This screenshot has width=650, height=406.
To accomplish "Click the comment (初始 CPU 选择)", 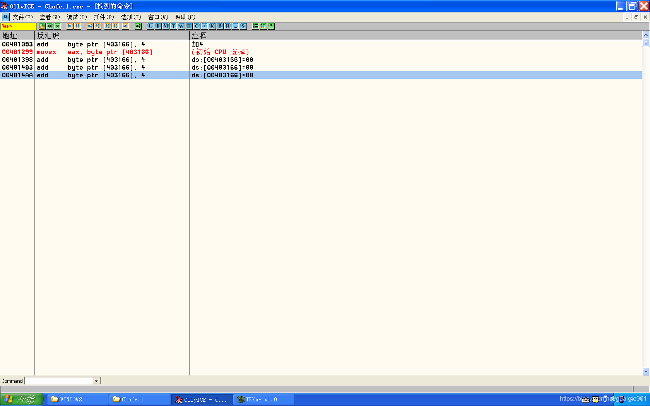I will tap(221, 52).
